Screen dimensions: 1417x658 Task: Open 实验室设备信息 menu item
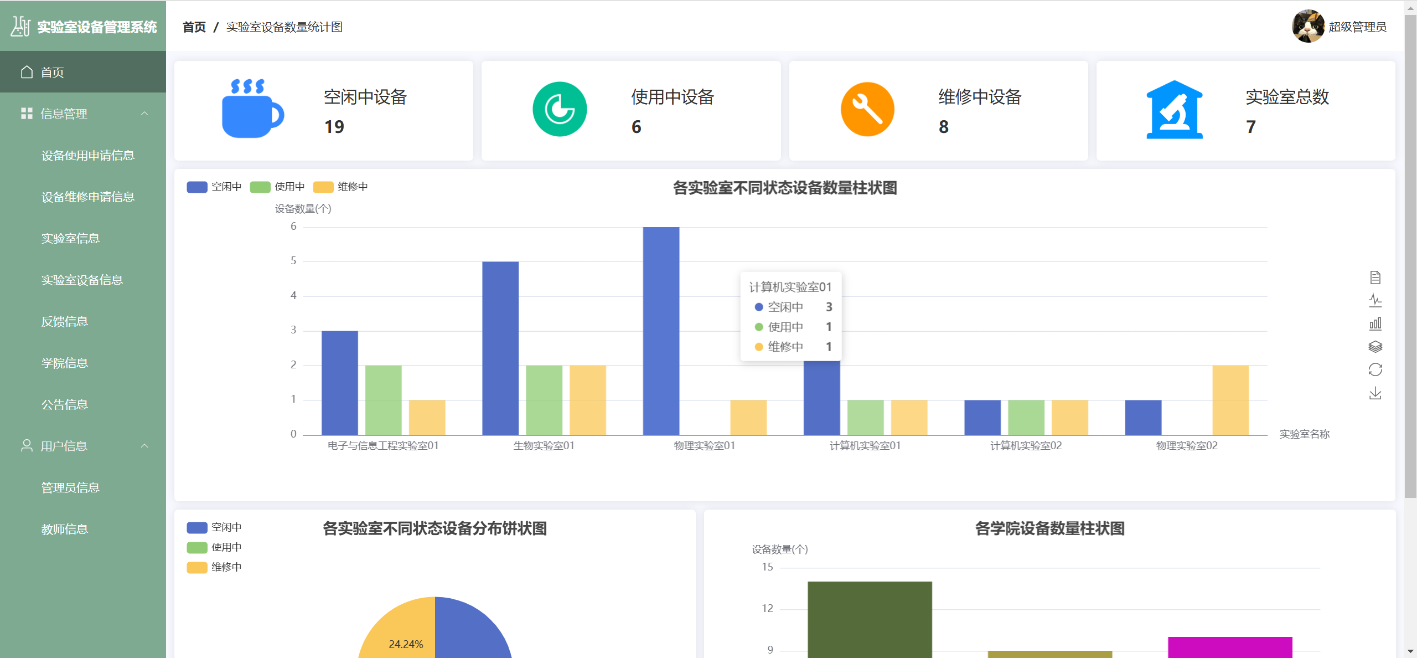pyautogui.click(x=82, y=280)
